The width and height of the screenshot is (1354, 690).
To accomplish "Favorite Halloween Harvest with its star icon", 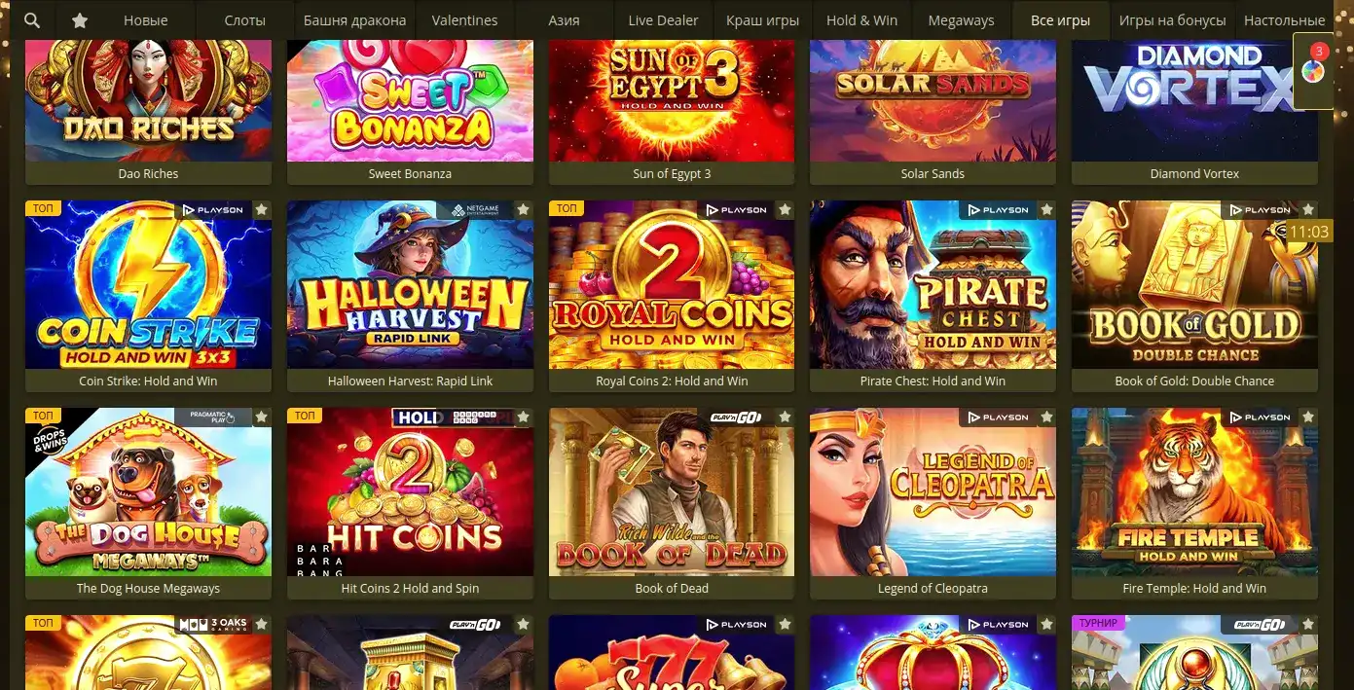I will click(523, 209).
